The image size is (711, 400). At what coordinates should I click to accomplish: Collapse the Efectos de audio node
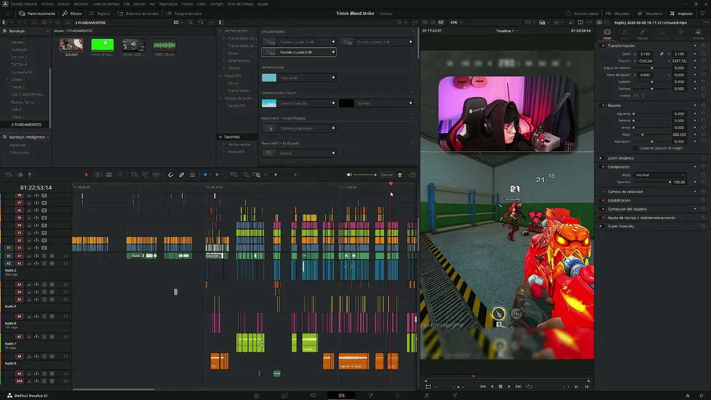221,98
